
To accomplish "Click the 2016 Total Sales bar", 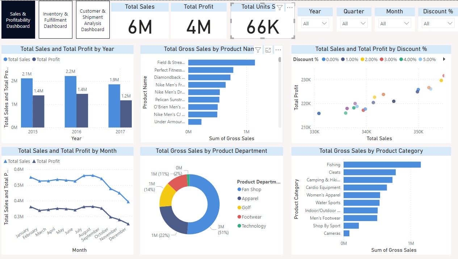I will coord(71,101).
